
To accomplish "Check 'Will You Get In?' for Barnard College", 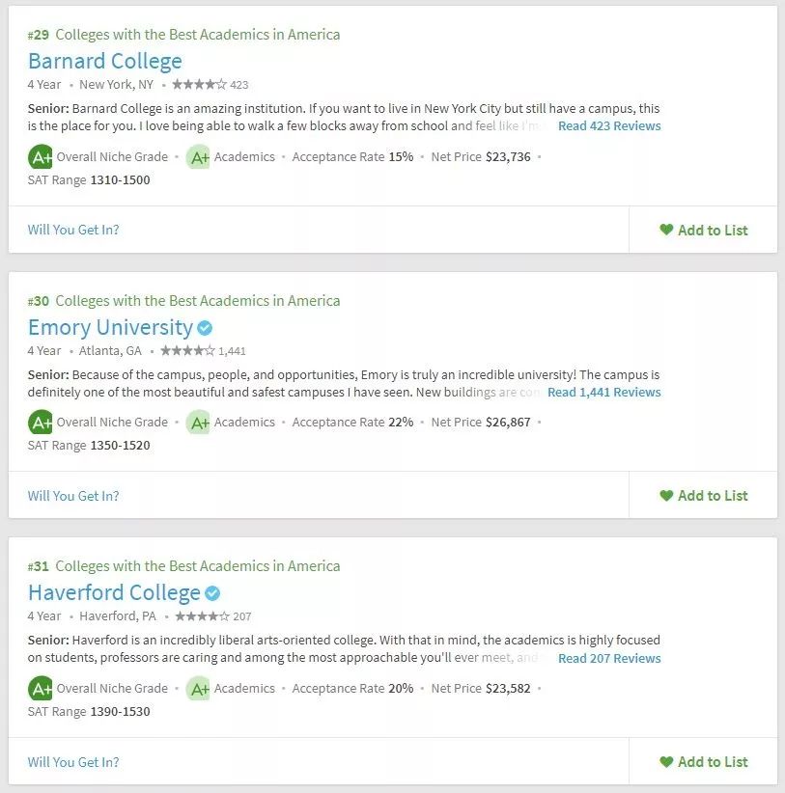I will tap(73, 230).
